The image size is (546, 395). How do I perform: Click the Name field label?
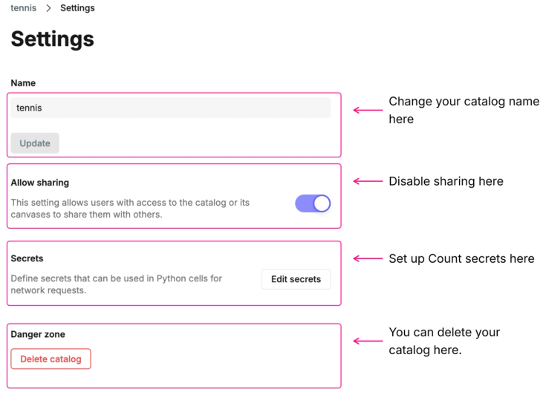(x=23, y=83)
